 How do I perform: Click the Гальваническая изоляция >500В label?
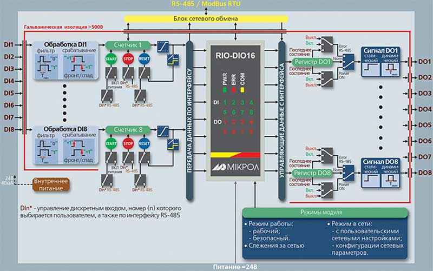point(63,27)
